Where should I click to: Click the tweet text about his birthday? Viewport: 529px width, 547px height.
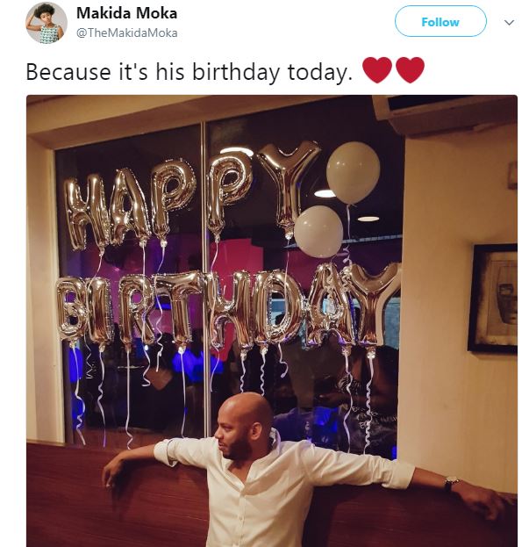[x=188, y=72]
